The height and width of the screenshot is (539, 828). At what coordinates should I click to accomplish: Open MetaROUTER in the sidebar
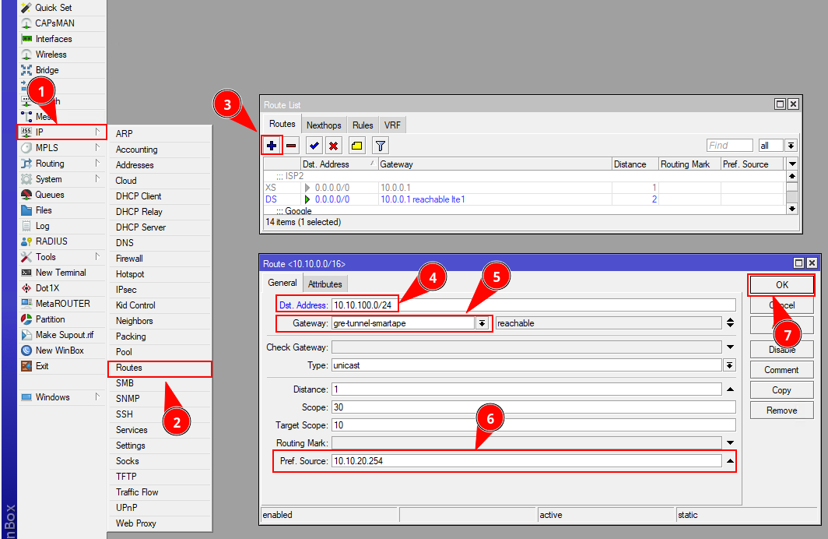62,304
